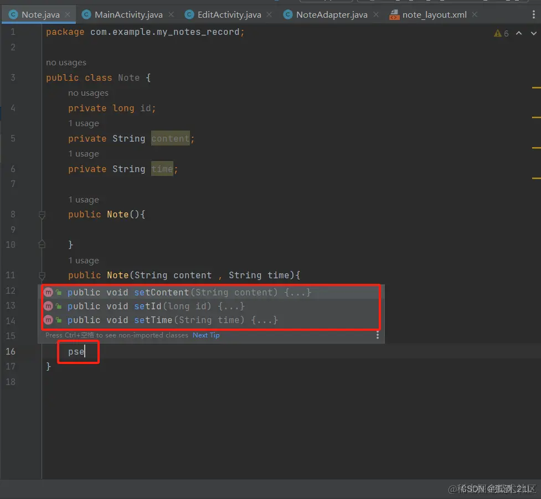Click the method icon beside setContent suggestion
Viewport: 541px width, 499px height.
48,292
